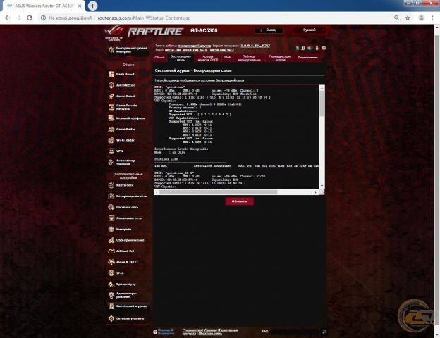
Task: Open the Утилиты link in footer
Action: (210, 330)
